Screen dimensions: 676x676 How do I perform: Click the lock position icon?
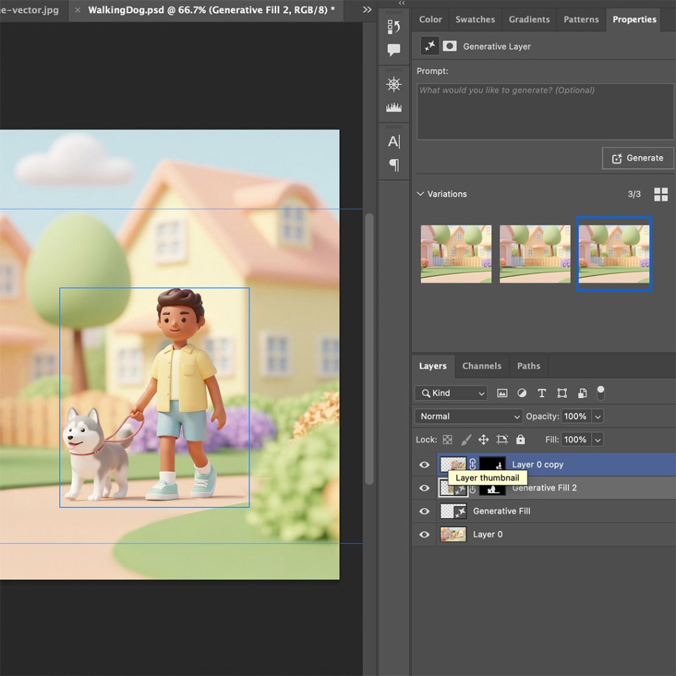point(483,440)
